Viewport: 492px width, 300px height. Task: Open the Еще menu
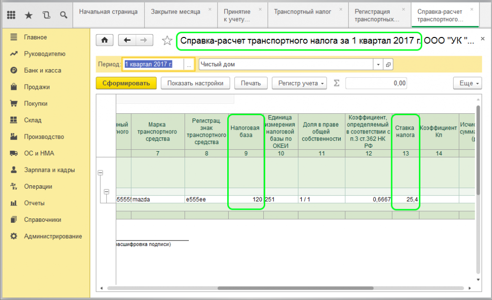[467, 83]
